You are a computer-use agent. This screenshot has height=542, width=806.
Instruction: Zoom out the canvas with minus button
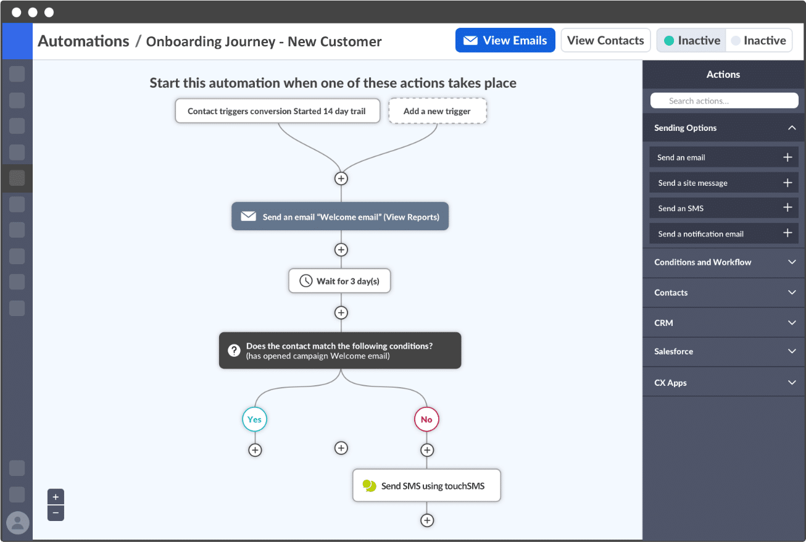pyautogui.click(x=56, y=513)
